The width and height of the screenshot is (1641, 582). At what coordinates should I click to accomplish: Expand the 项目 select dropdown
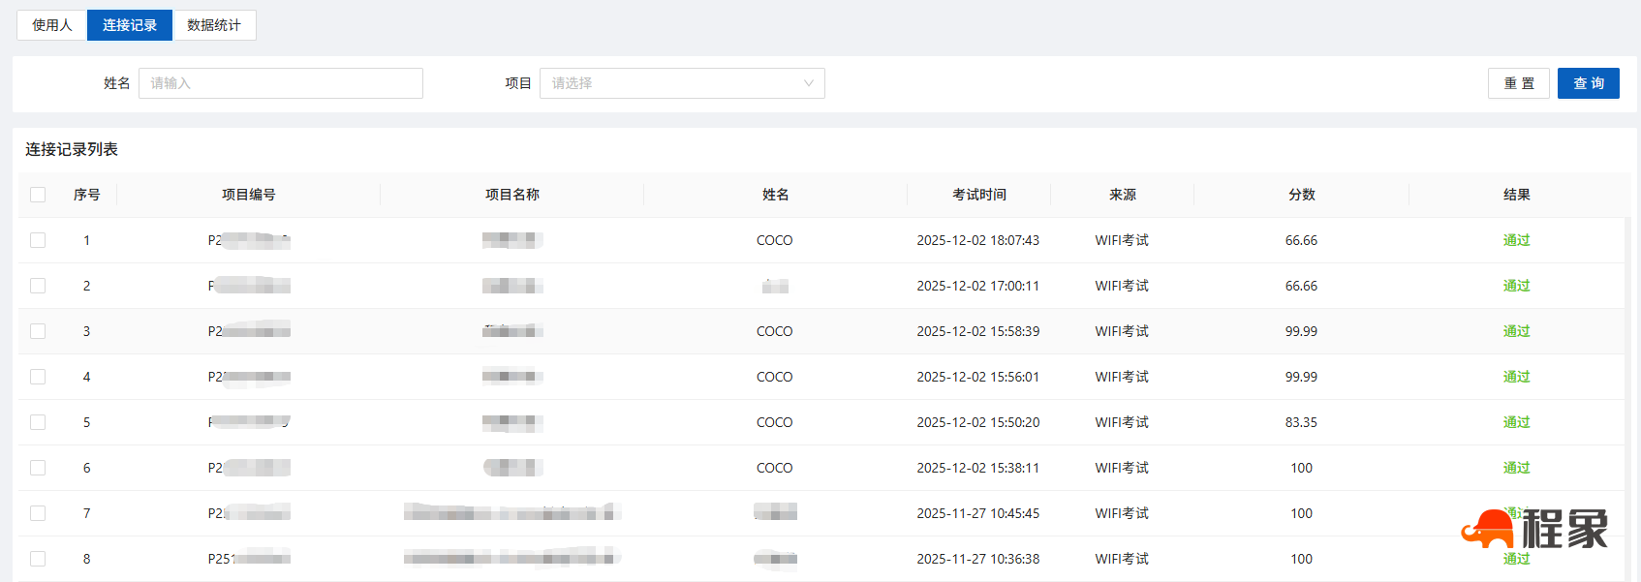coord(681,83)
